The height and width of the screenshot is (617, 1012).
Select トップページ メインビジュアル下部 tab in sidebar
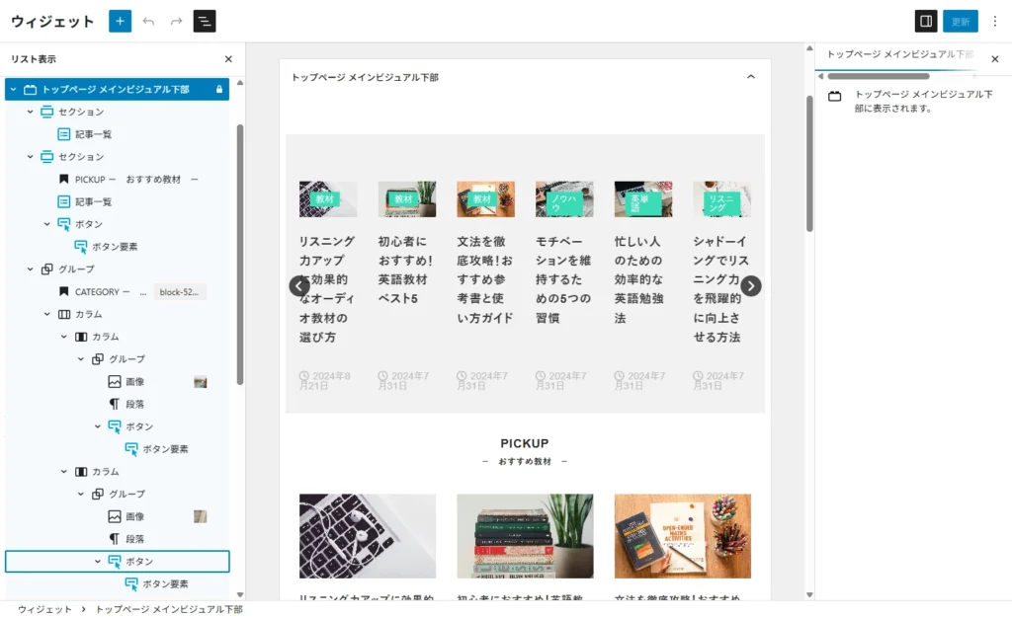point(899,55)
